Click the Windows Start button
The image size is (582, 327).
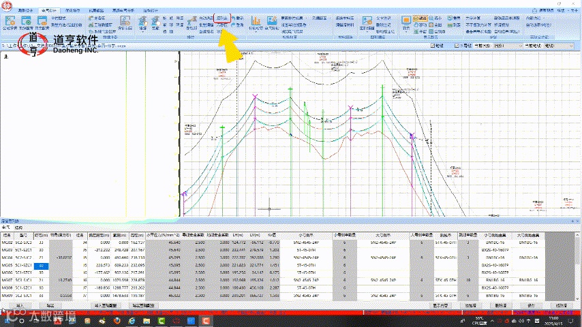point(5,320)
